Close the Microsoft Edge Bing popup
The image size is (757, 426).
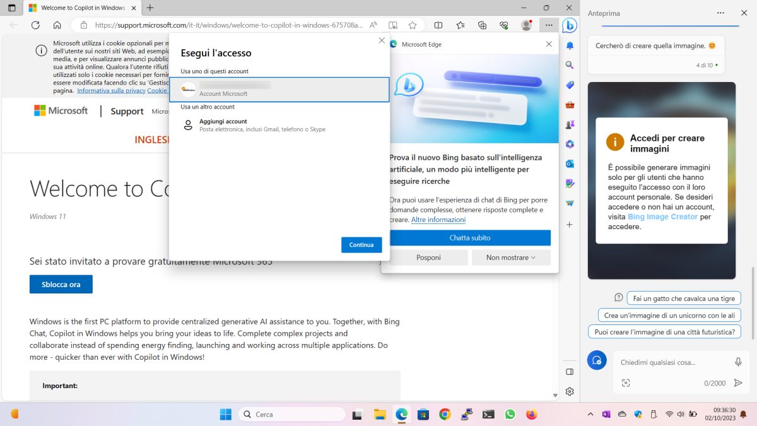pos(549,44)
